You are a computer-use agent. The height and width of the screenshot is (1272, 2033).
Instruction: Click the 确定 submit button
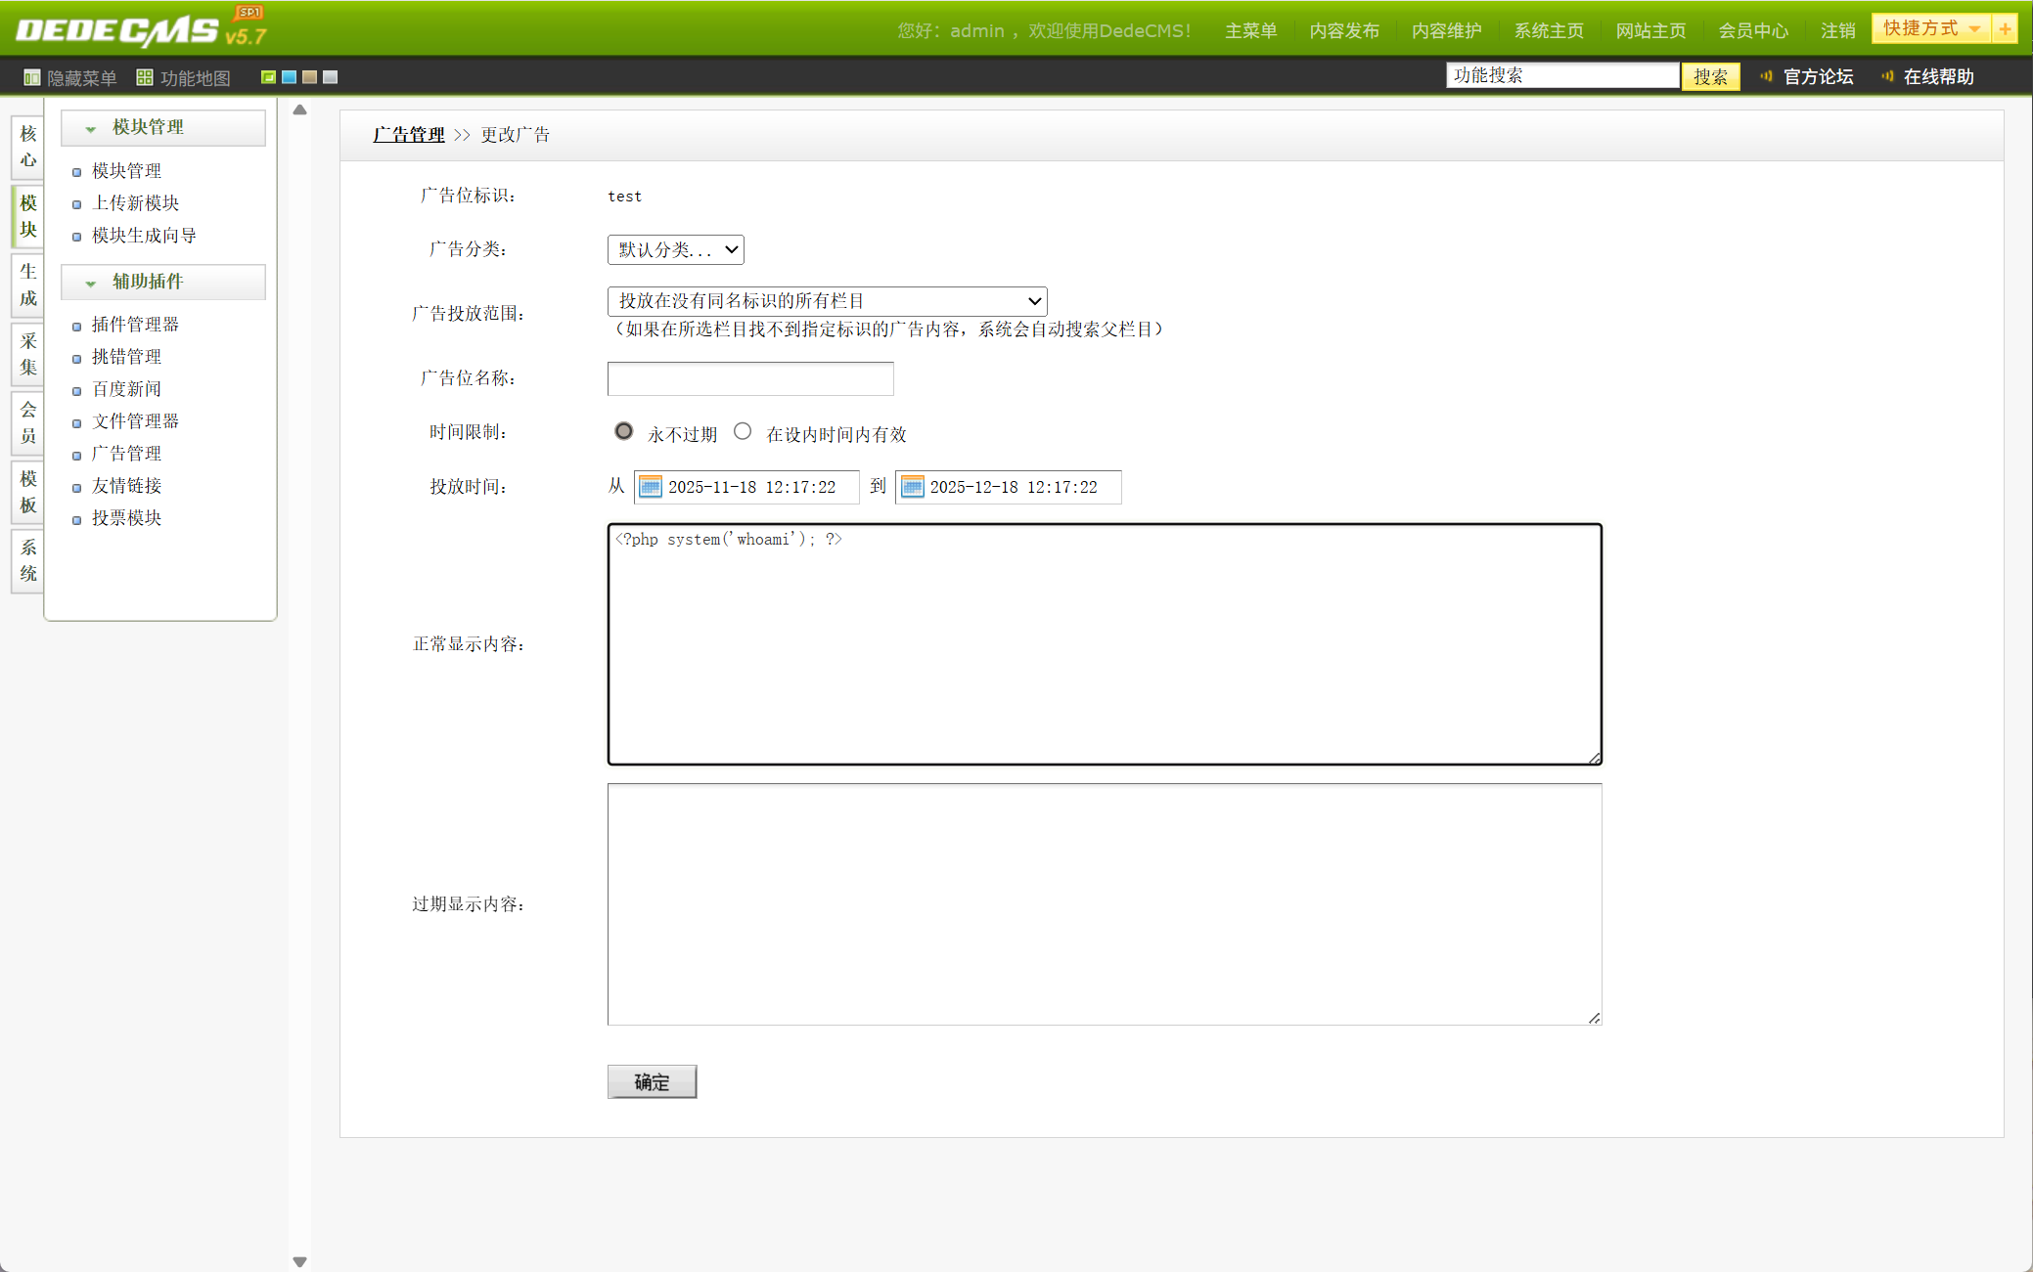point(652,1081)
